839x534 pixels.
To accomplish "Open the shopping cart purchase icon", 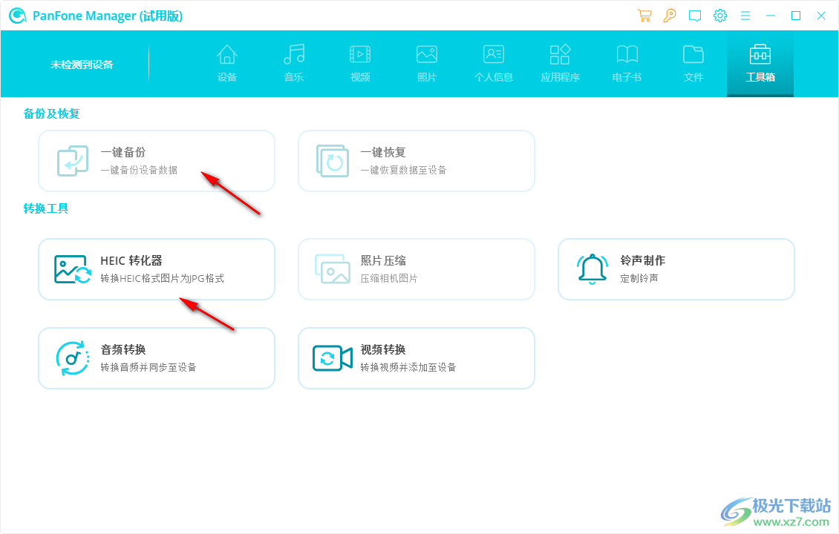I will [x=644, y=16].
